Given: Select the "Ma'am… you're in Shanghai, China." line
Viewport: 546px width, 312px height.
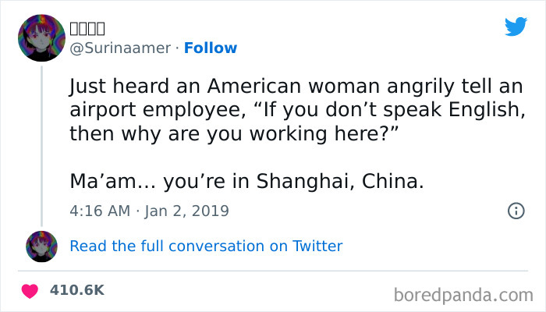Looking at the screenshot, I should pos(246,183).
